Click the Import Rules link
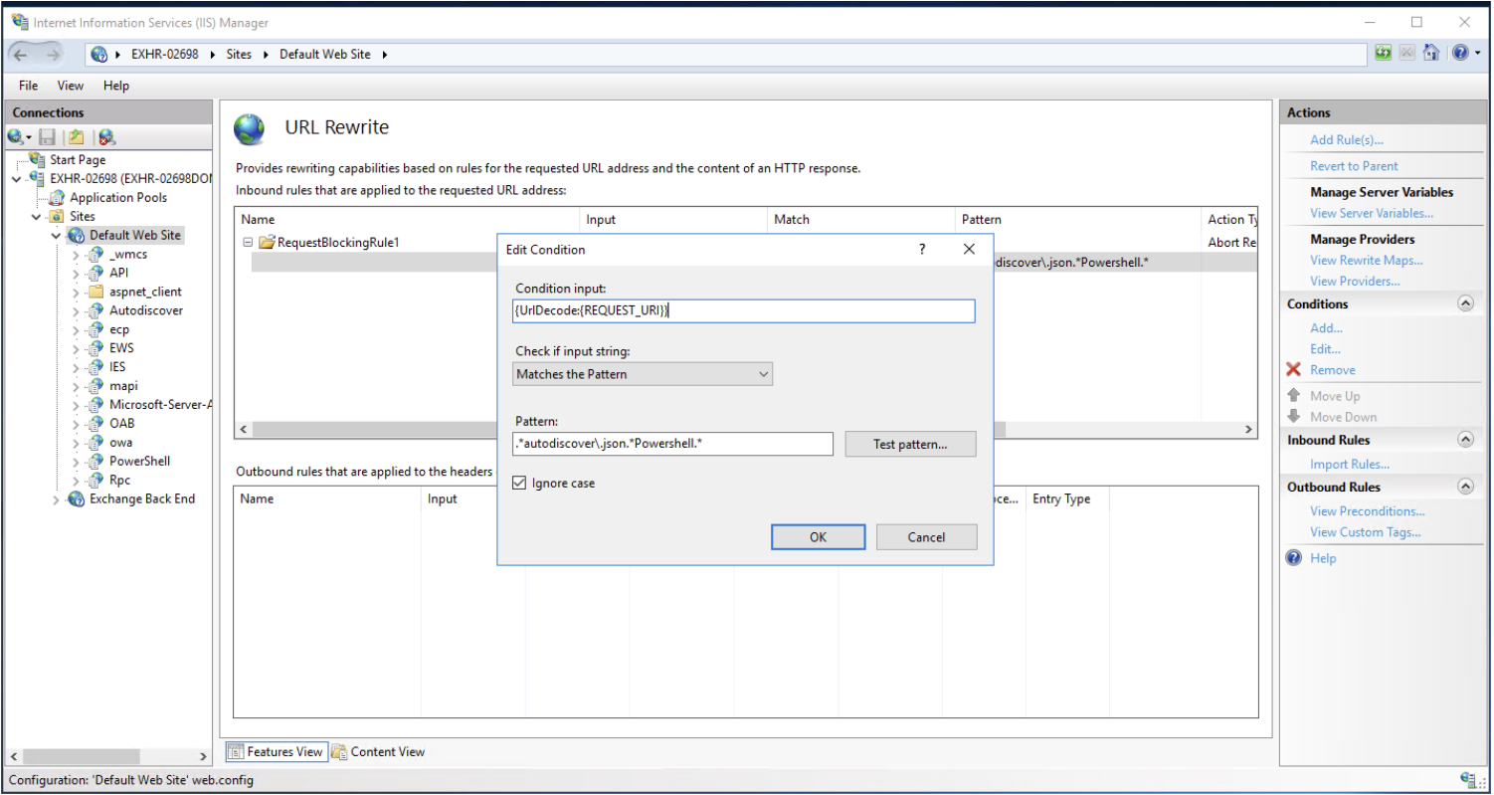1494x795 pixels. click(x=1349, y=464)
